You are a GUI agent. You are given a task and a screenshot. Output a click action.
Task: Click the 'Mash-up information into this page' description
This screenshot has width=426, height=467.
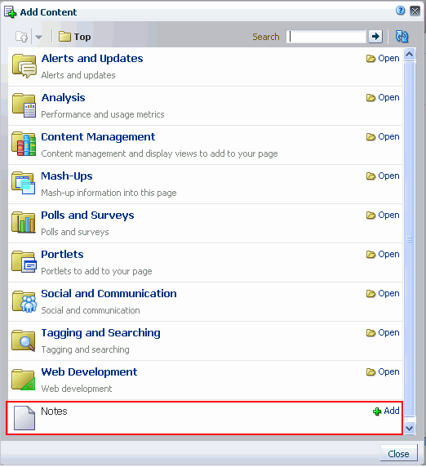(109, 193)
